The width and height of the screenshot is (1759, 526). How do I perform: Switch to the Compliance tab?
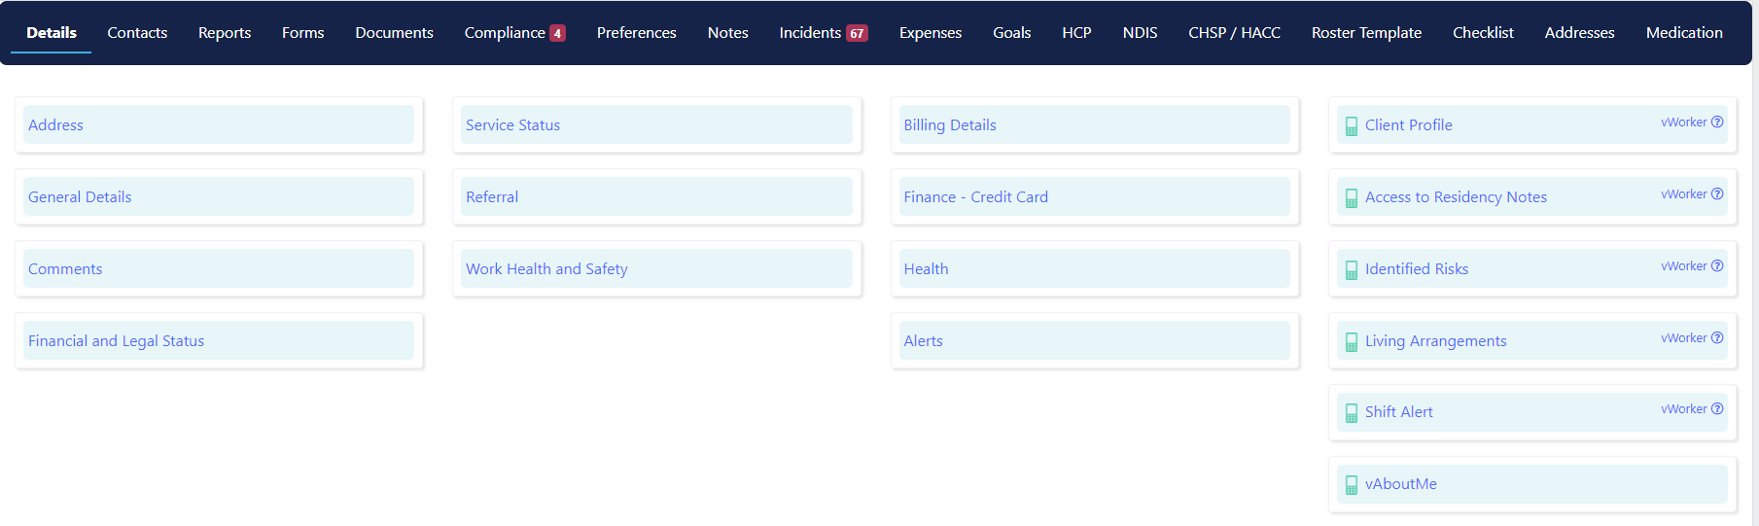[x=505, y=33]
